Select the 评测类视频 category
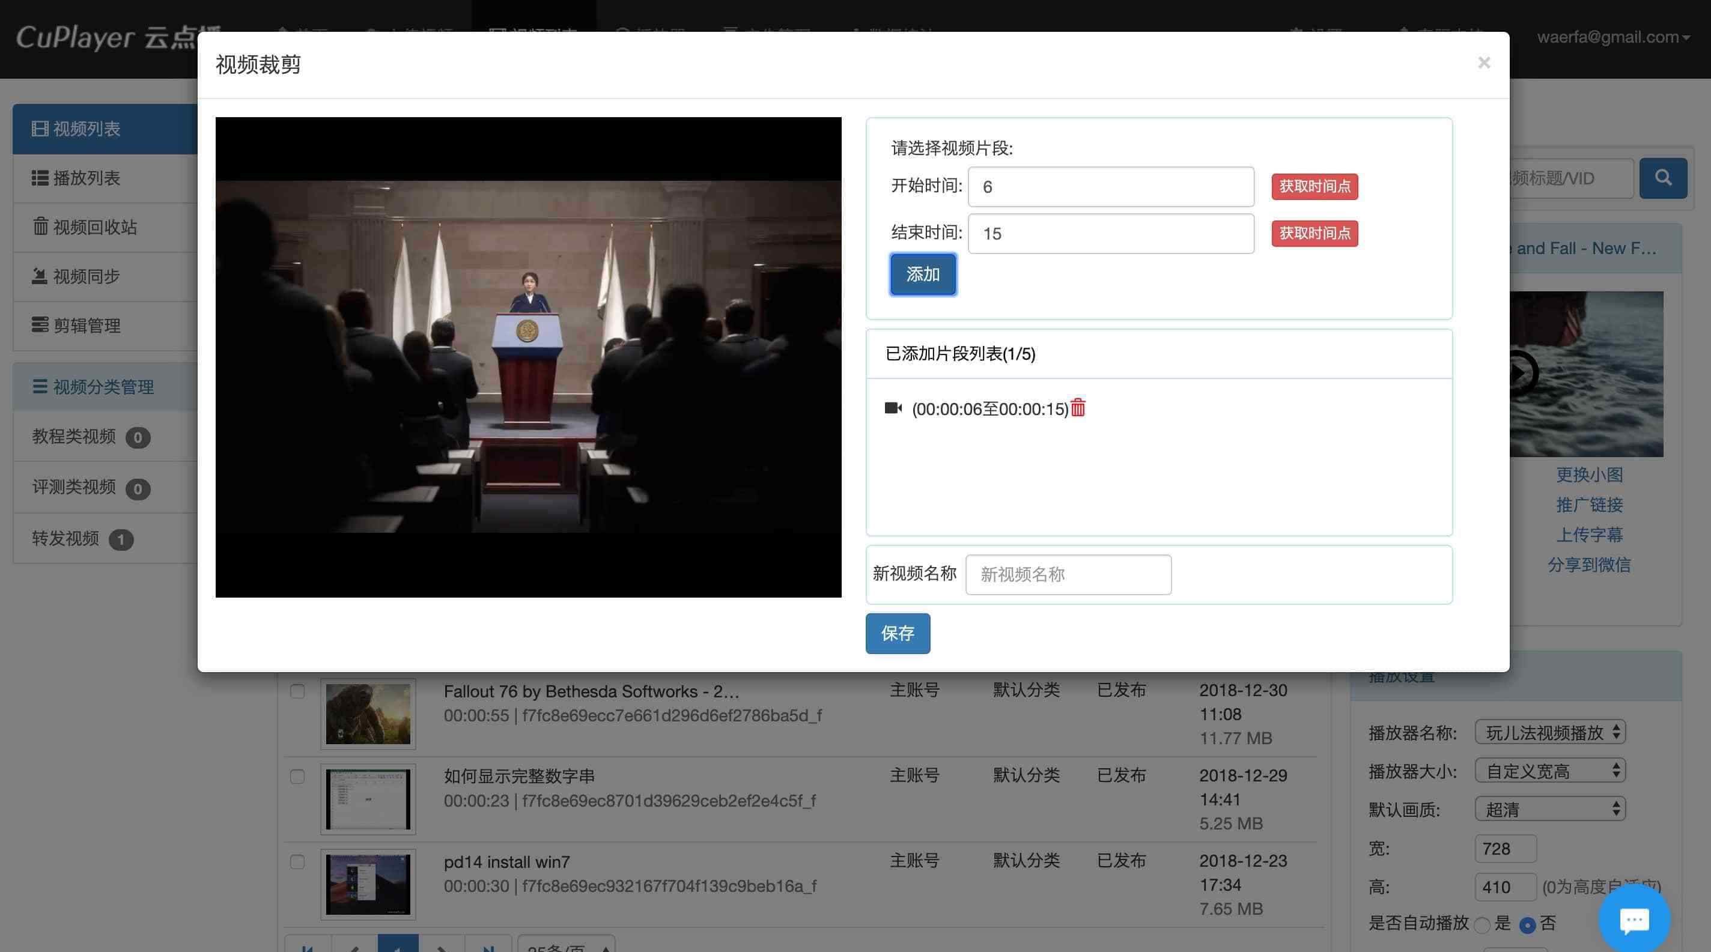 coord(105,487)
